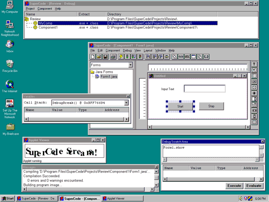Click the traffic light run icon
269x202 pixels.
coord(127,57)
